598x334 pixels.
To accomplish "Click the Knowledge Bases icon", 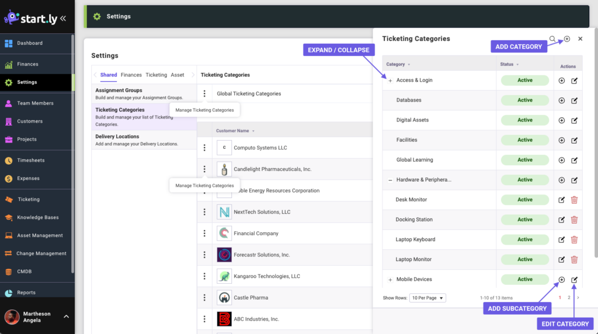I will click(x=8, y=217).
